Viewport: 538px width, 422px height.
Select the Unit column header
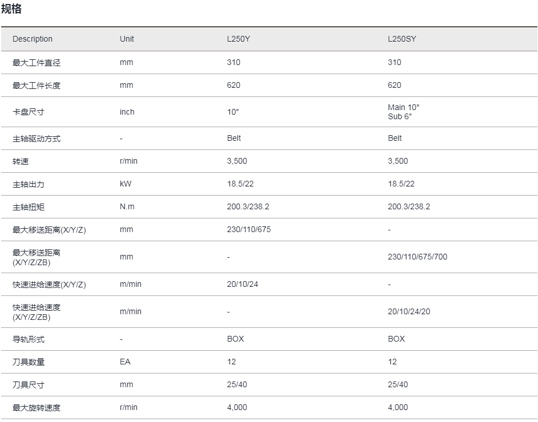[x=127, y=39]
